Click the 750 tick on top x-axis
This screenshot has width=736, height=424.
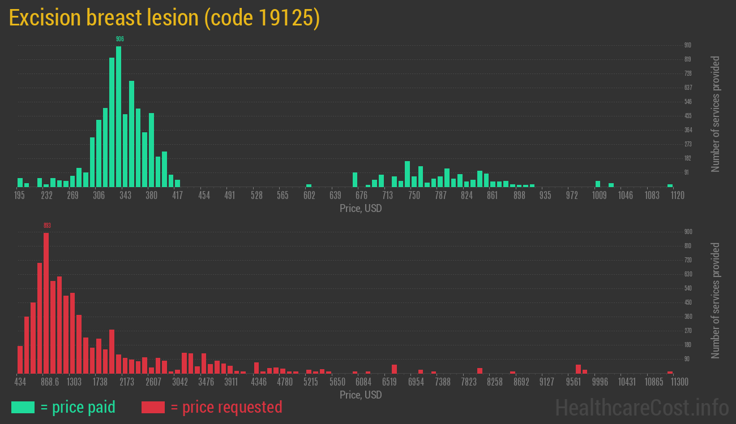pyautogui.click(x=414, y=196)
